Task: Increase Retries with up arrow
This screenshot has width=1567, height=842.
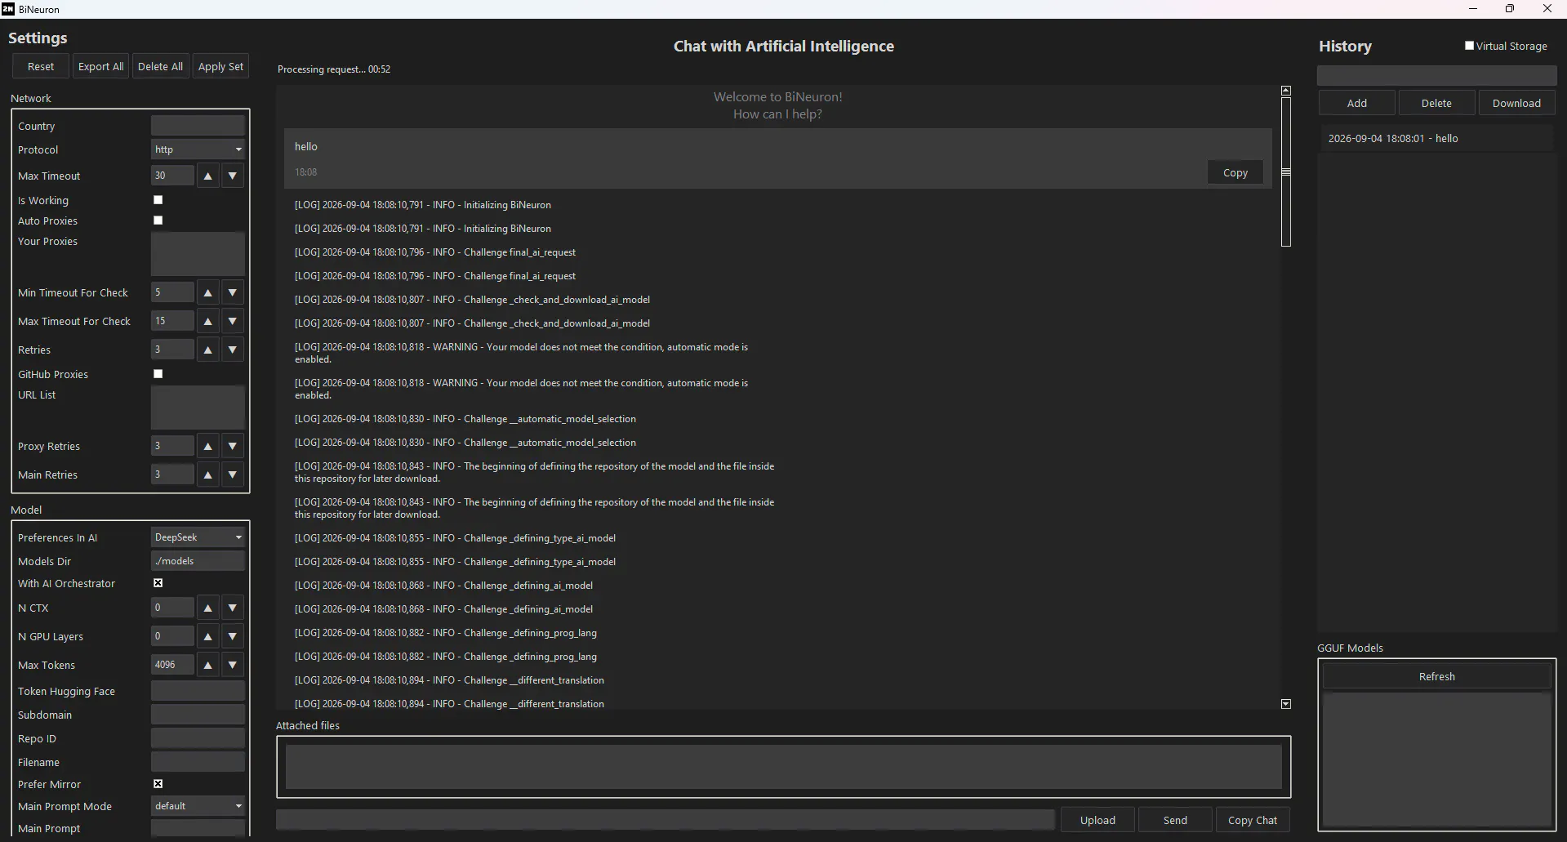Action: click(x=208, y=350)
